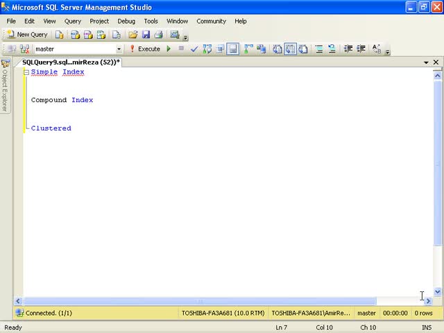This screenshot has height=333, width=444.
Task: Open a SQL Server Compact query
Action: click(x=117, y=35)
